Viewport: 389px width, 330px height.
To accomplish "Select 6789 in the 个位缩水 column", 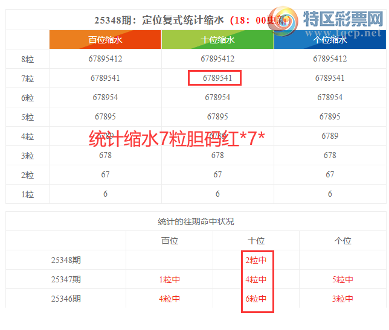I will (x=330, y=136).
